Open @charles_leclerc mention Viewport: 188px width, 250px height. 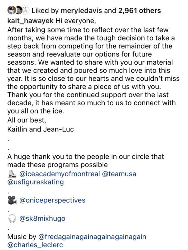pos(35,245)
